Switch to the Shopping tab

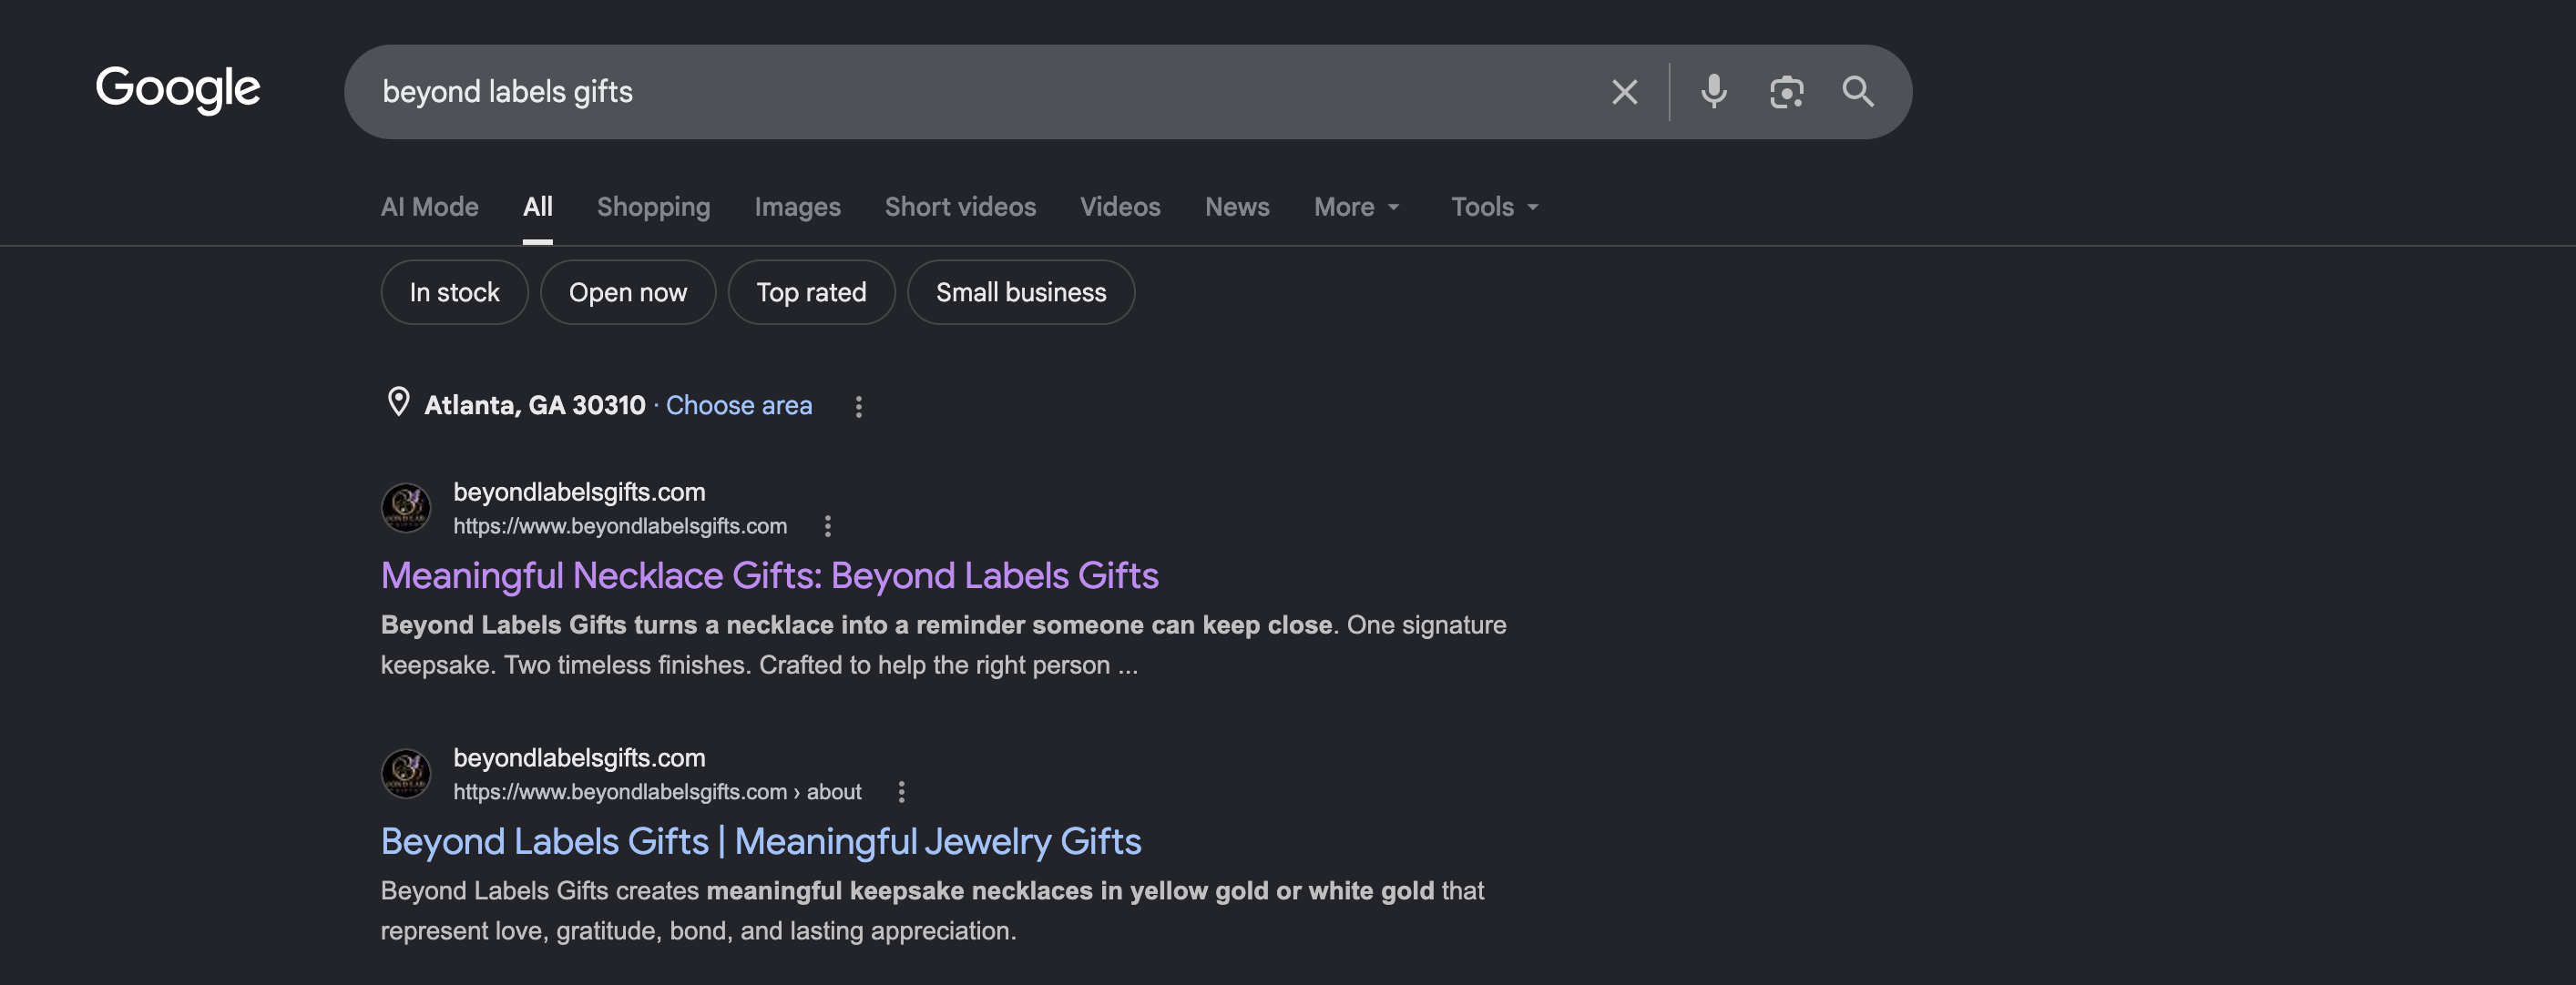pyautogui.click(x=653, y=207)
